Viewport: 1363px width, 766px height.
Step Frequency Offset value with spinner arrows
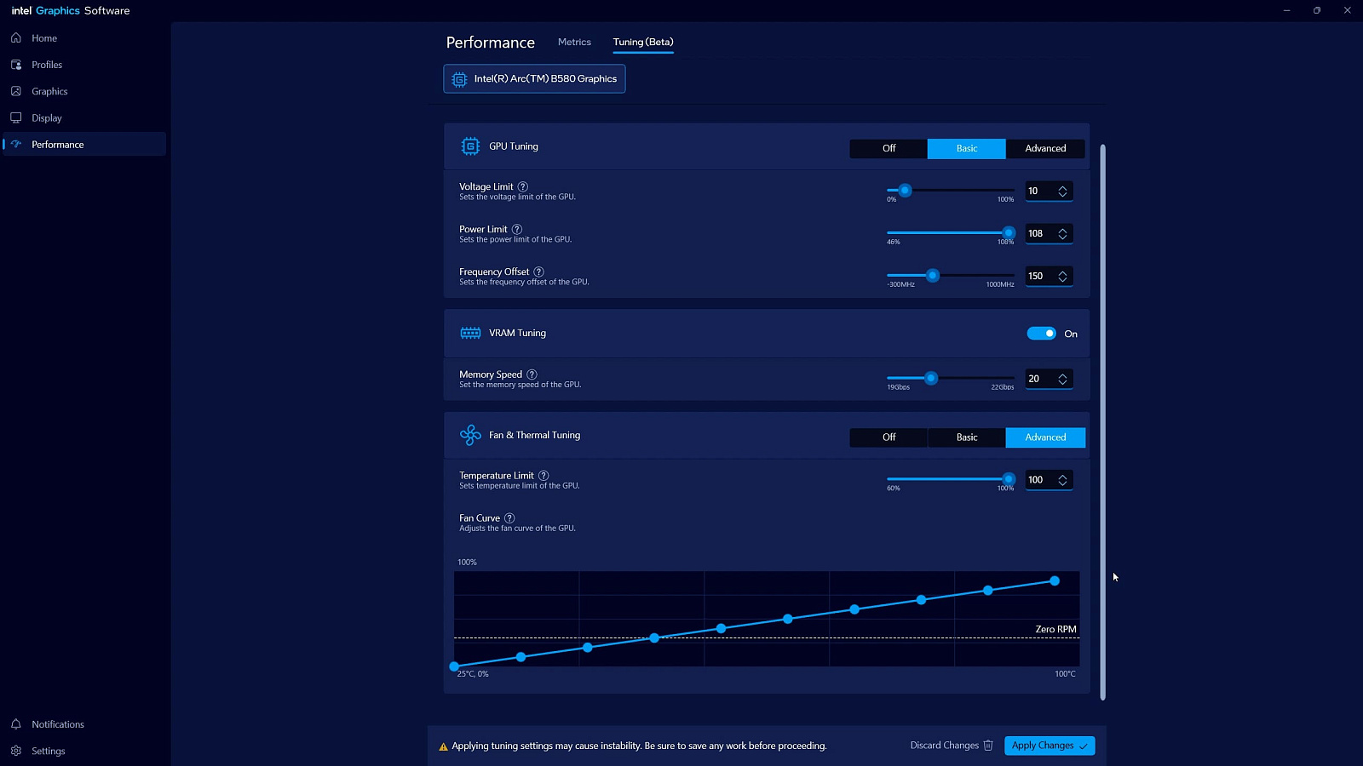(x=1062, y=277)
